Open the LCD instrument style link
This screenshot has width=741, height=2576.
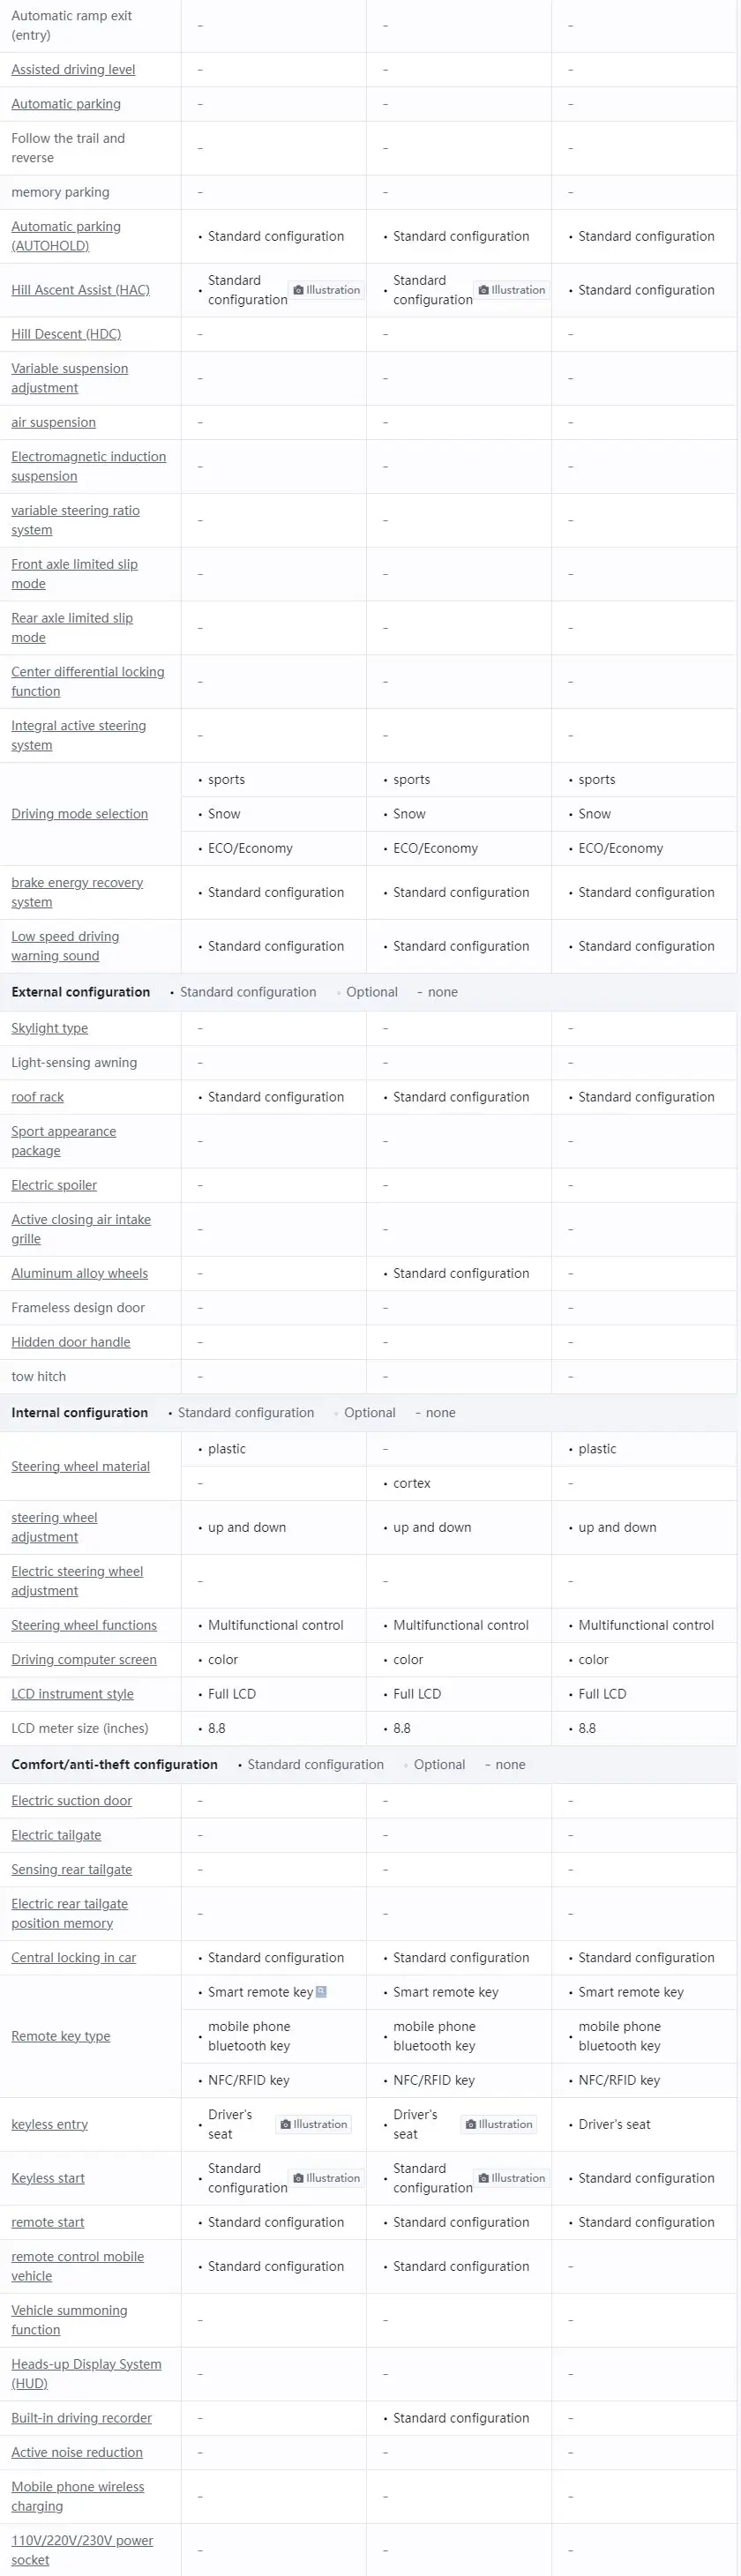point(73,1694)
